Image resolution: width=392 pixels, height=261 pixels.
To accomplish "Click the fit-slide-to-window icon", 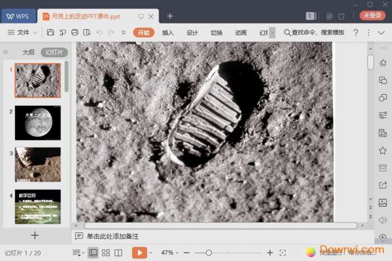I will tap(283, 253).
